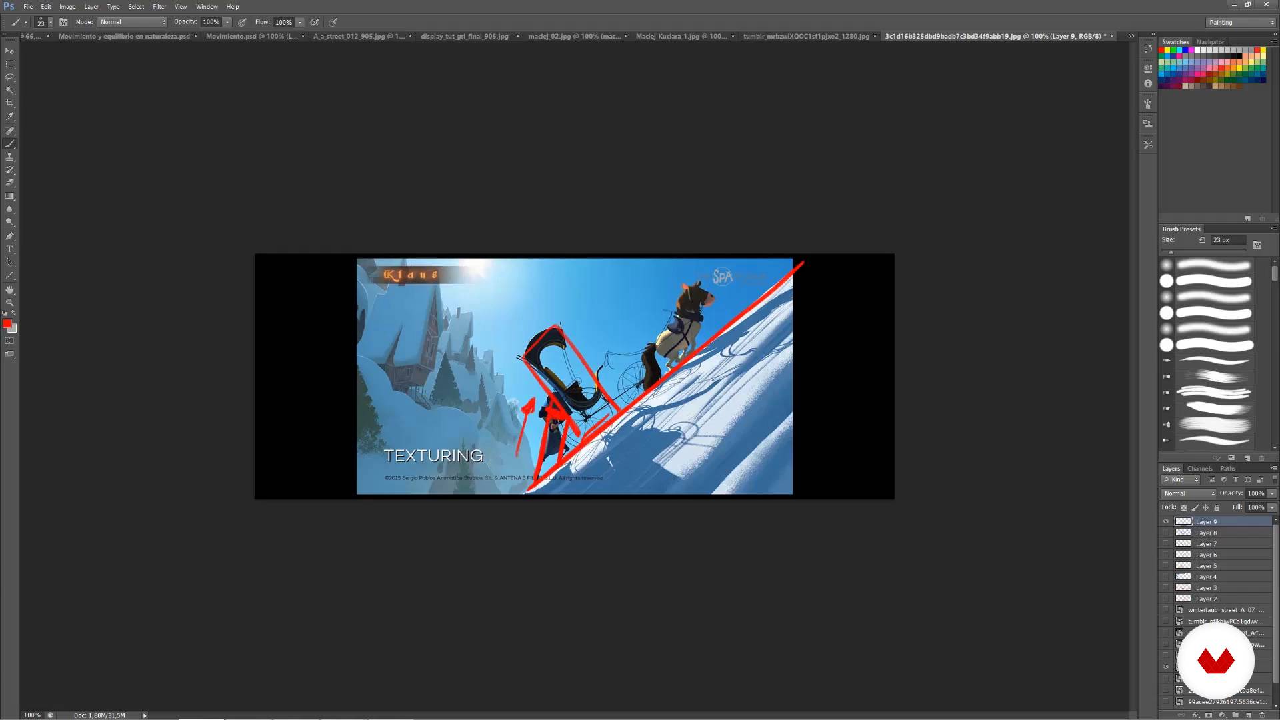
Task: Open layer Fill dropdown arrow
Action: [x=1272, y=507]
